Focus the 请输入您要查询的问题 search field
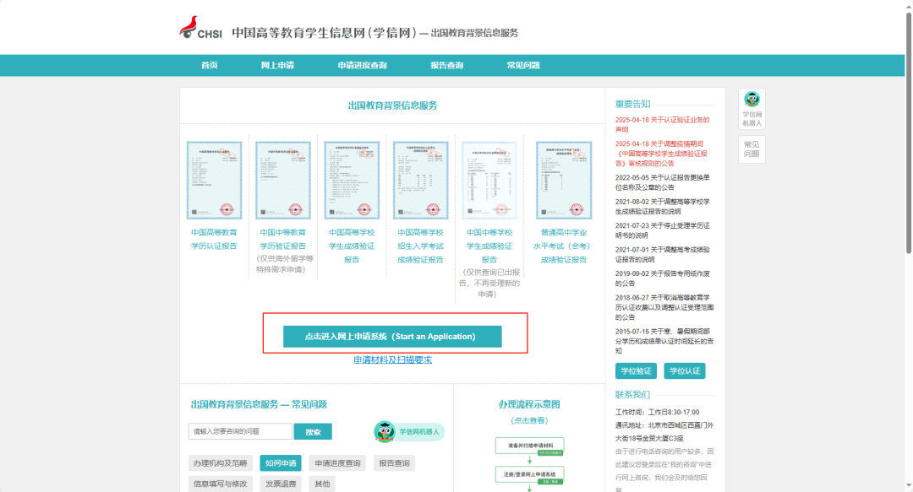The width and height of the screenshot is (913, 492). tap(240, 431)
